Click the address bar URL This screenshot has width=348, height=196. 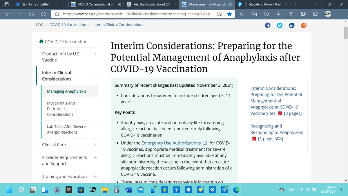138,14
